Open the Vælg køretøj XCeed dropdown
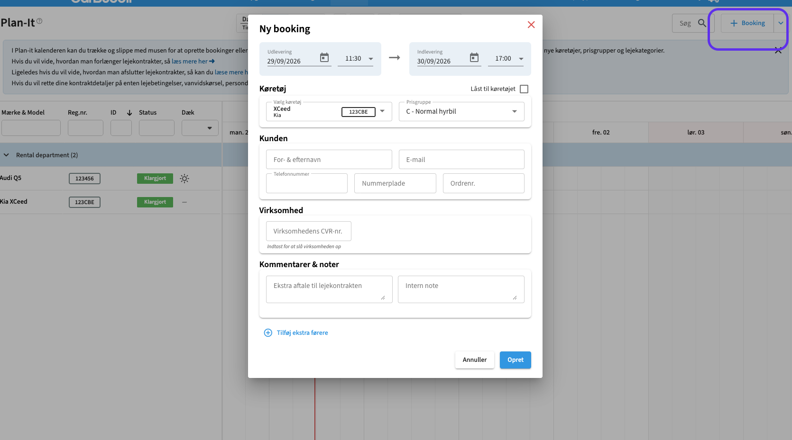792x440 pixels. pos(329,112)
